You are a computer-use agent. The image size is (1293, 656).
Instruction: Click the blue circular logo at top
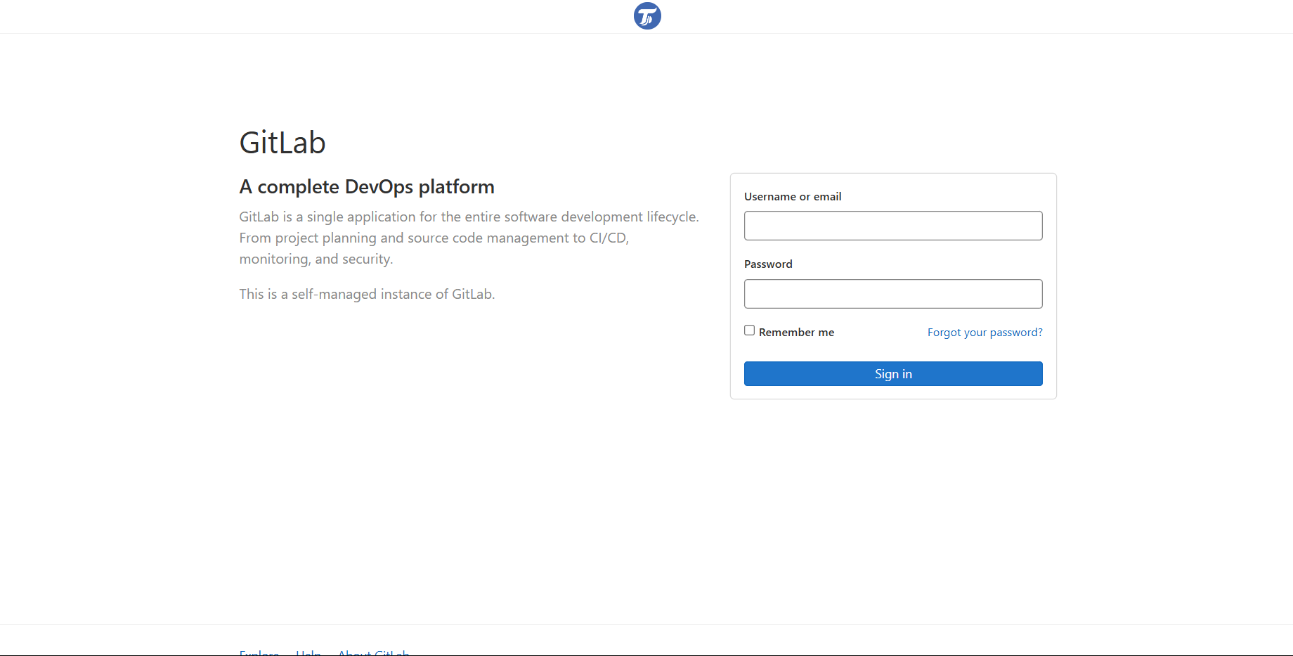click(x=647, y=15)
